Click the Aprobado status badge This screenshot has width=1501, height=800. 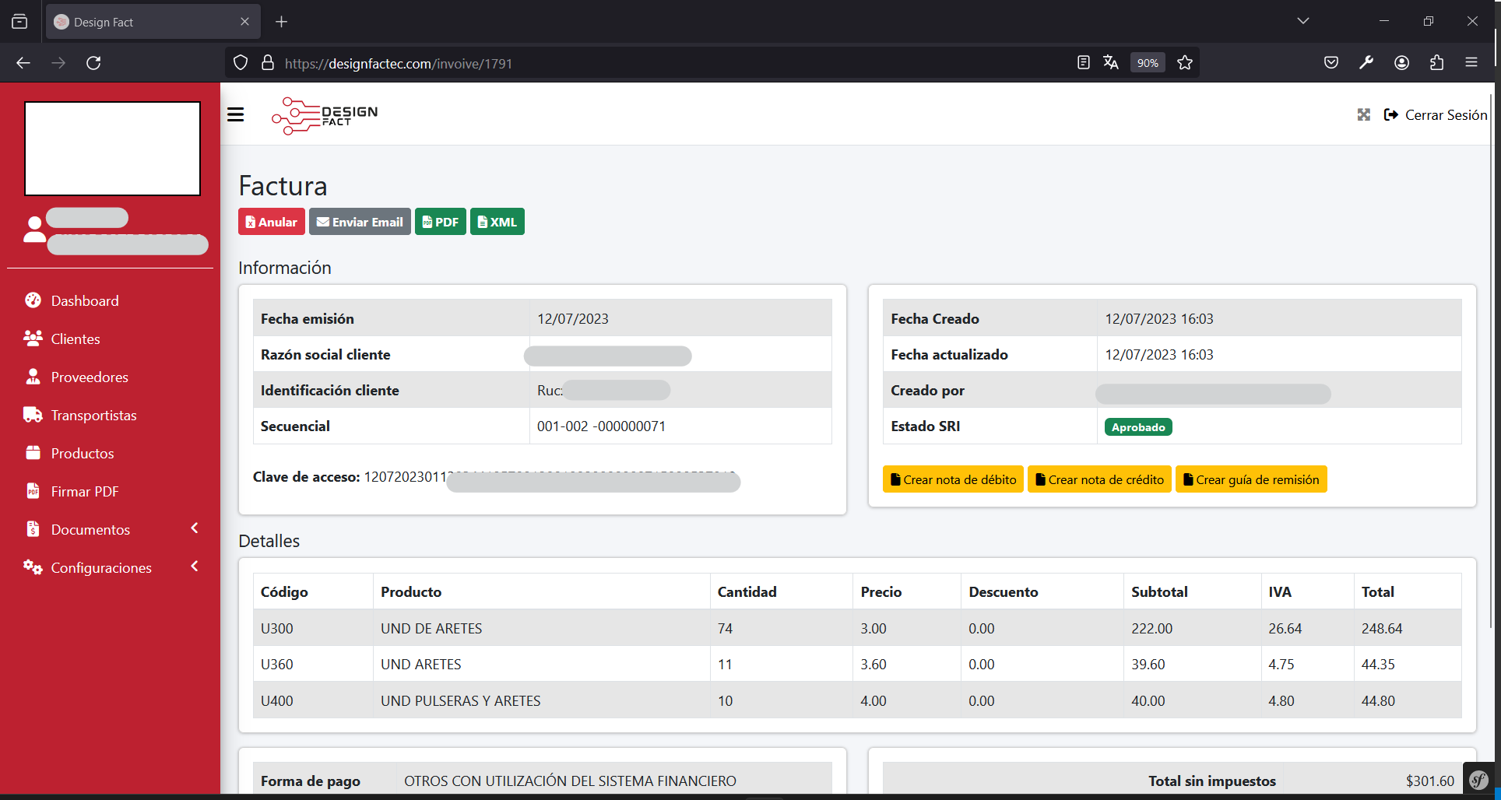click(1138, 427)
